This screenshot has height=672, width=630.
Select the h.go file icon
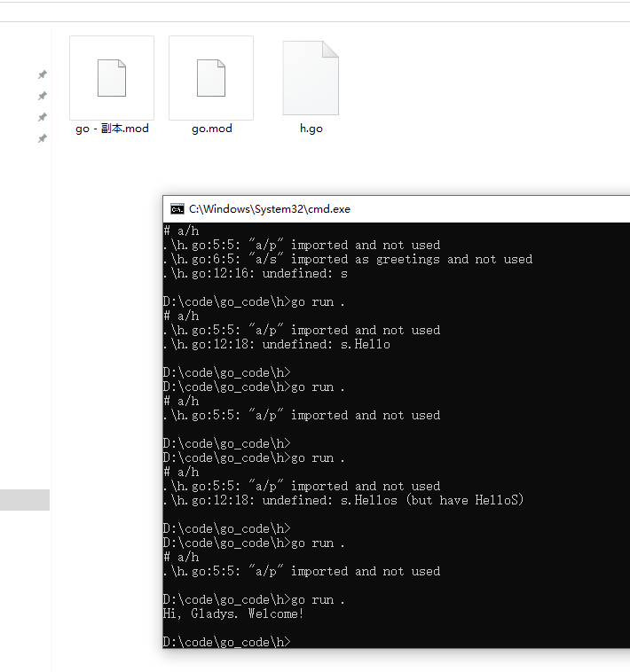[311, 78]
